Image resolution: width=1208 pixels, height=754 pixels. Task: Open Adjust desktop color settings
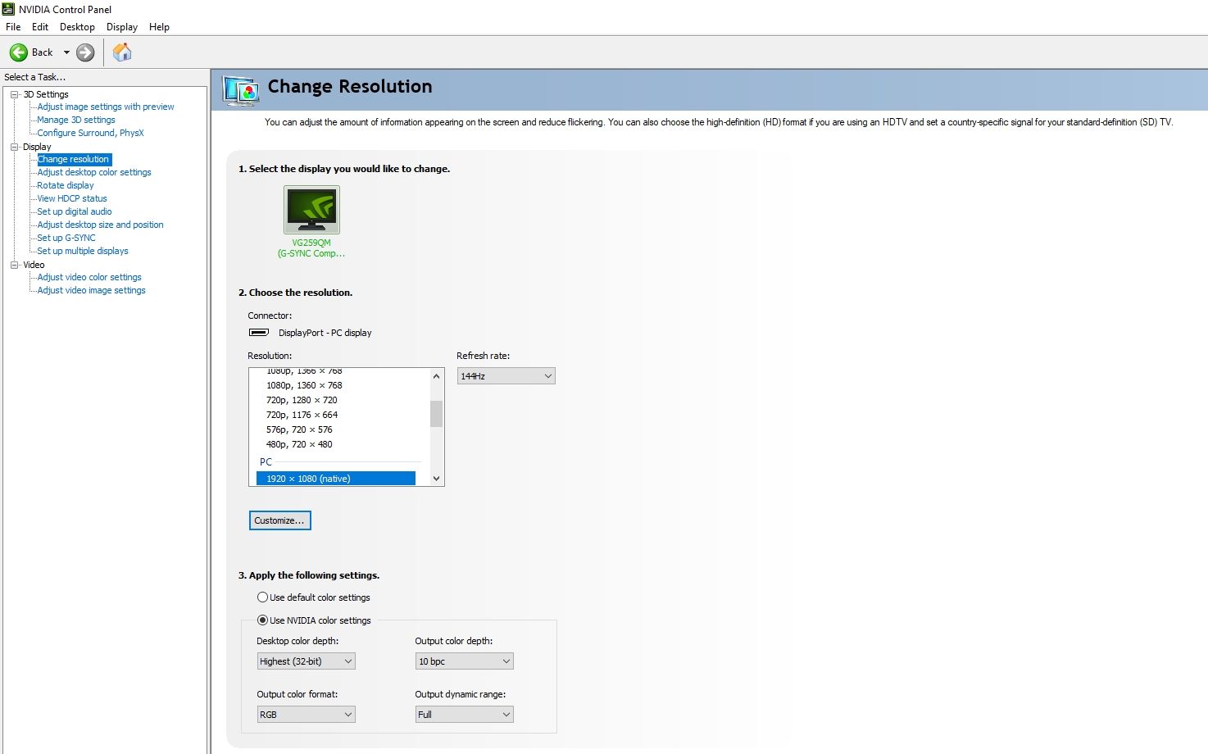click(94, 172)
